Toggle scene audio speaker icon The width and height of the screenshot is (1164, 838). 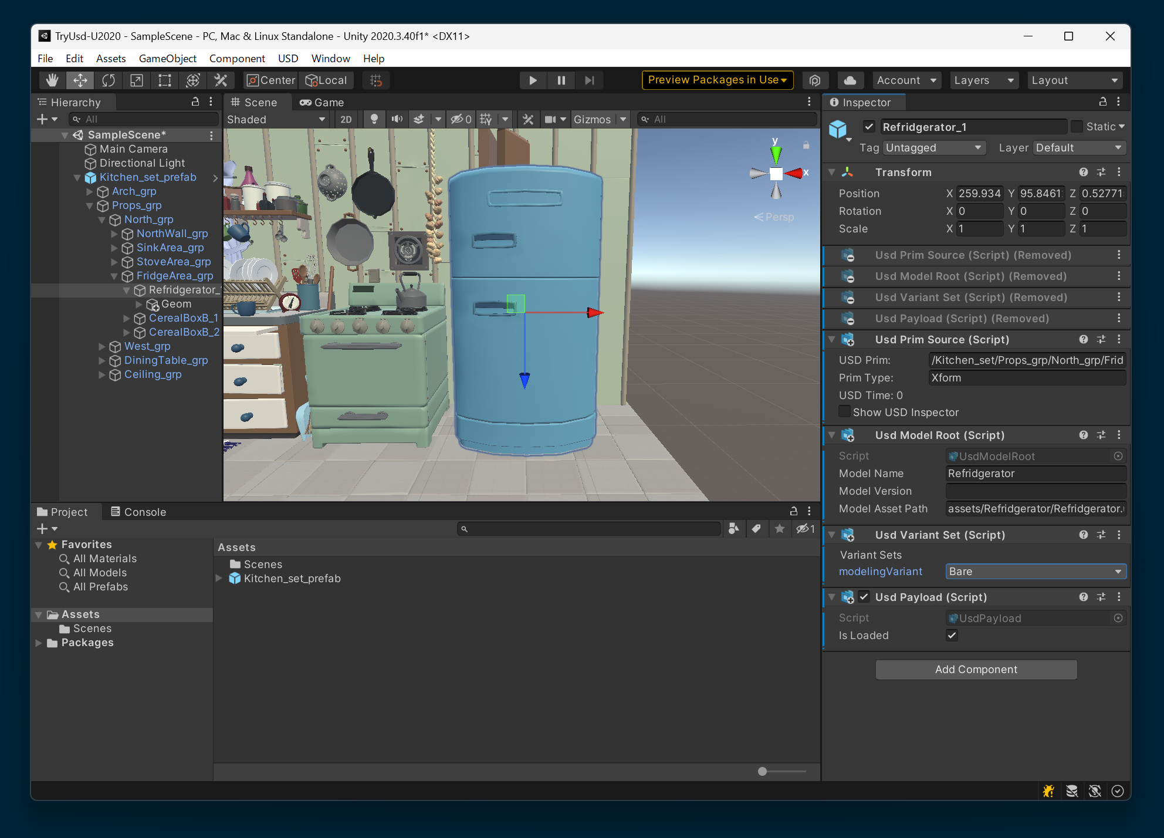pos(397,119)
